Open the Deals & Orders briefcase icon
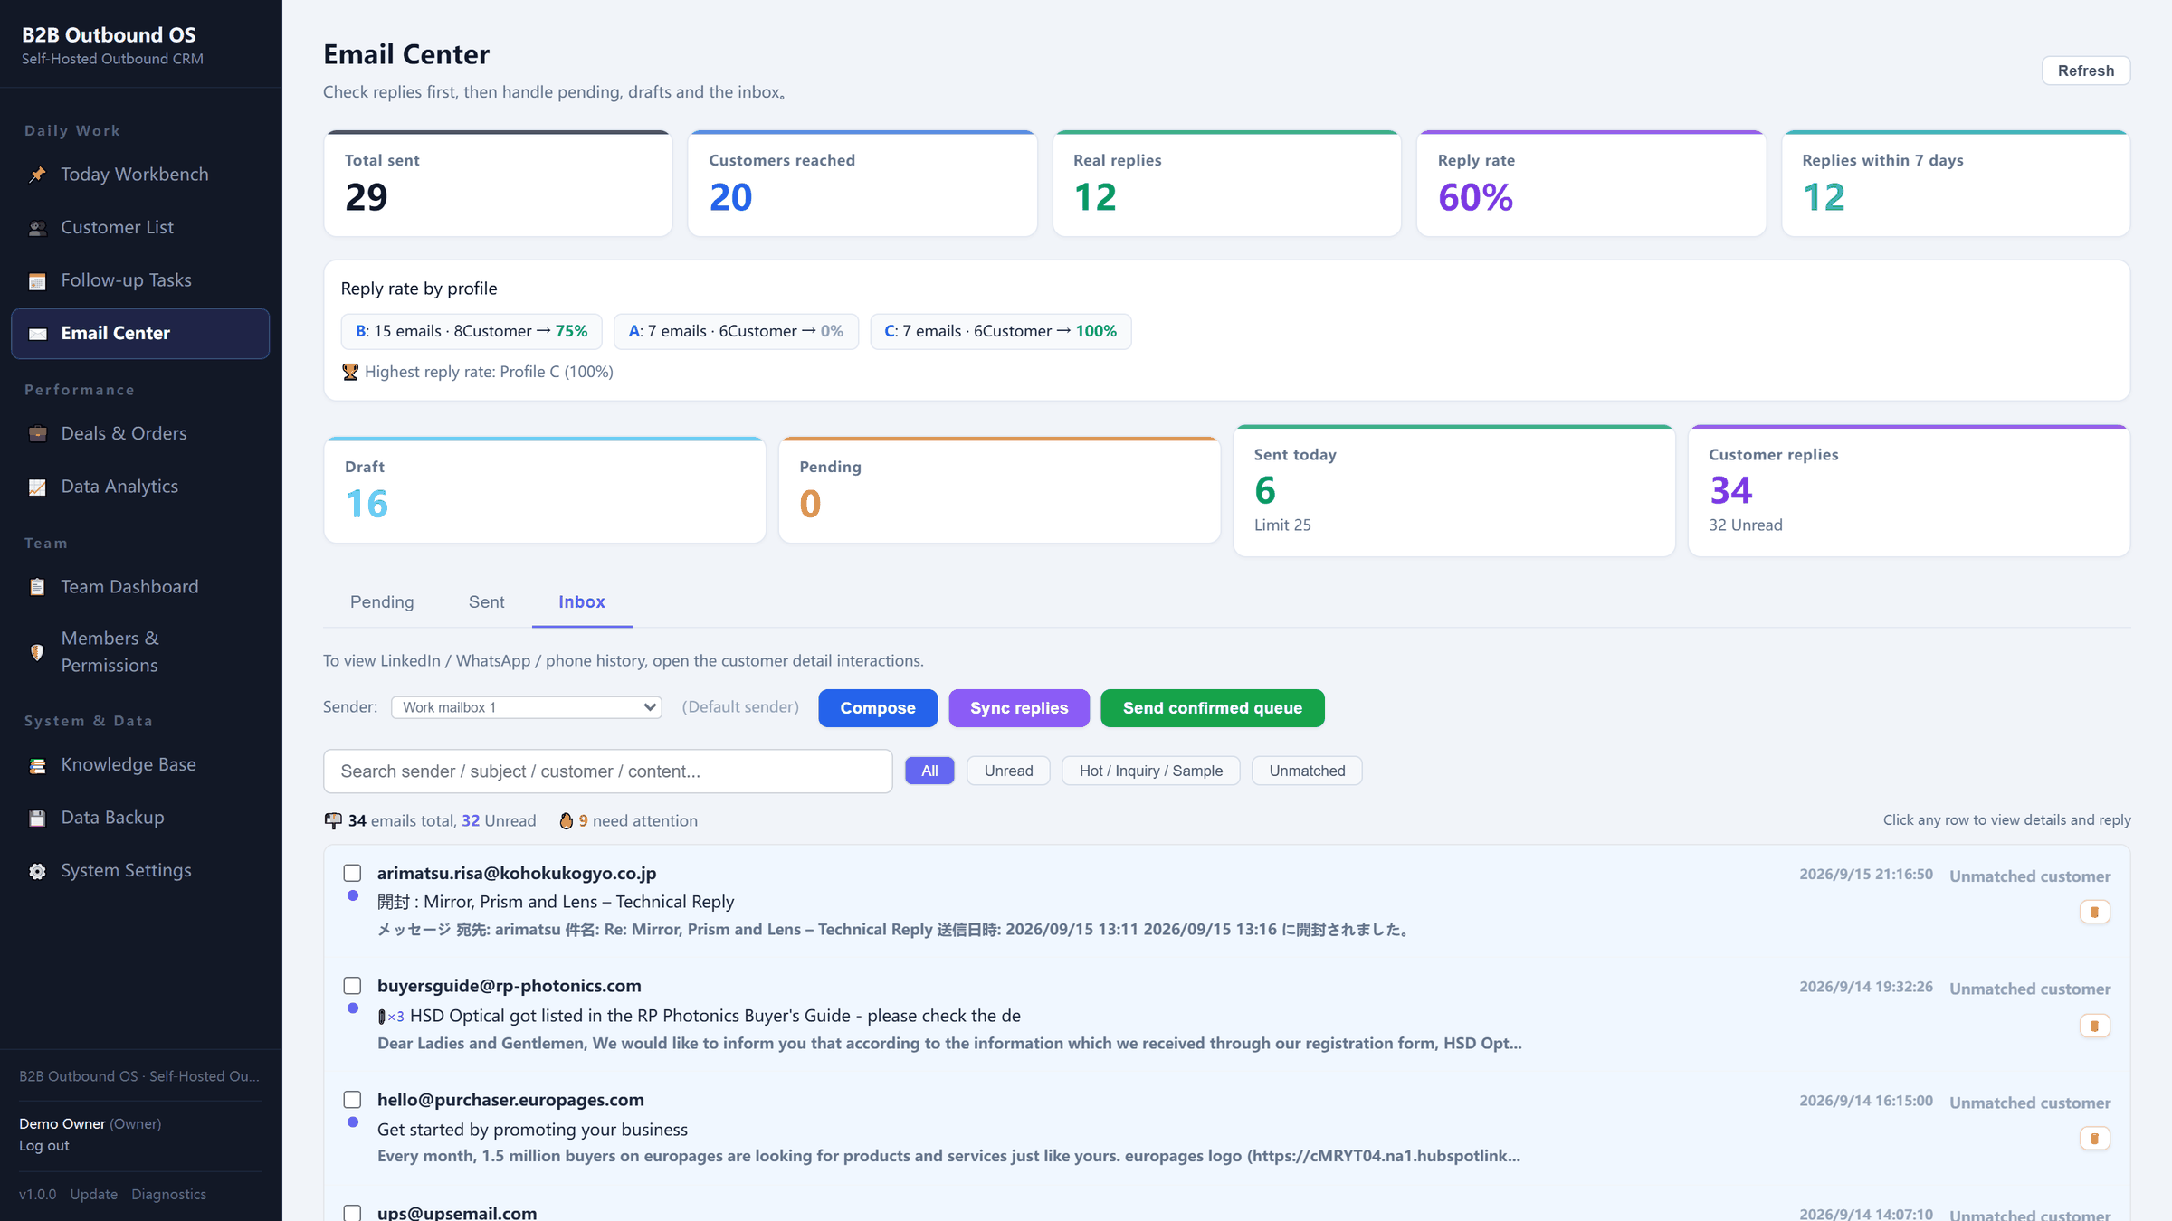This screenshot has height=1221, width=2172. click(37, 434)
